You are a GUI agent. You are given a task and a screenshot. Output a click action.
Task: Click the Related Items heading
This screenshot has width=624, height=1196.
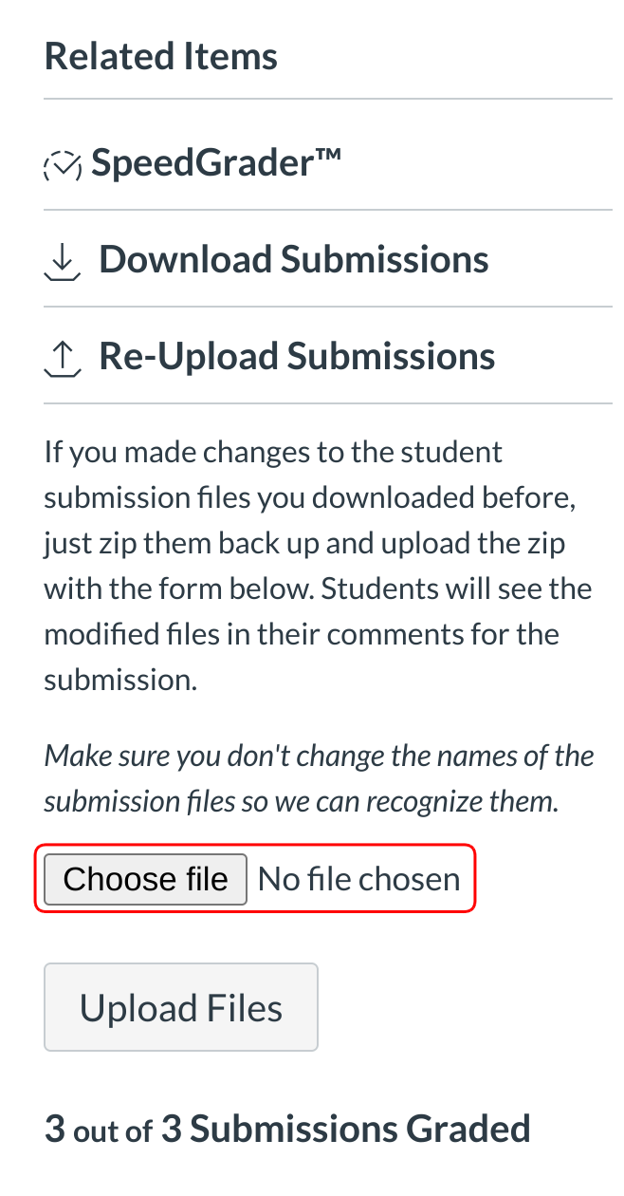[x=161, y=56]
